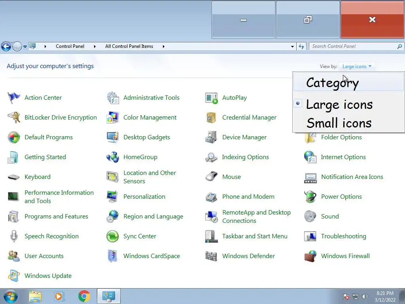Open the Color Management icon
The width and height of the screenshot is (405, 304).
(x=113, y=117)
